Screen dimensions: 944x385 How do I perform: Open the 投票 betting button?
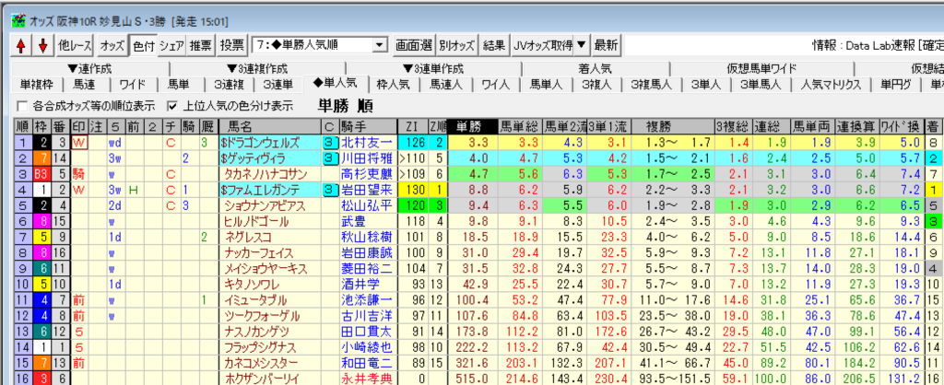(x=232, y=44)
